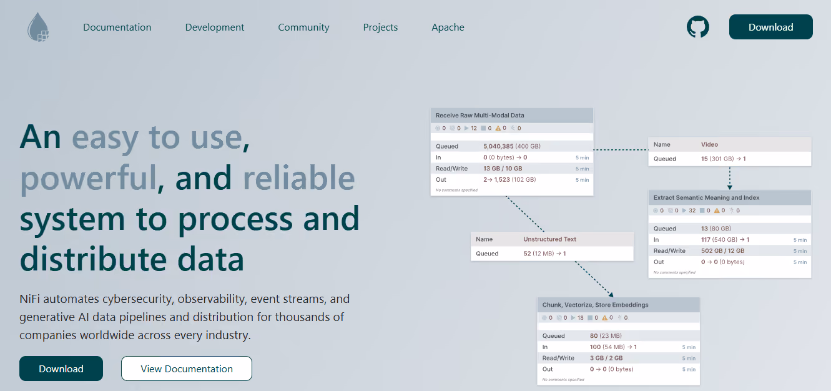Viewport: 831px width, 391px height.
Task: Click the running play icon in Chunk, Vectorize, Store Embeddings
Action: pos(573,318)
